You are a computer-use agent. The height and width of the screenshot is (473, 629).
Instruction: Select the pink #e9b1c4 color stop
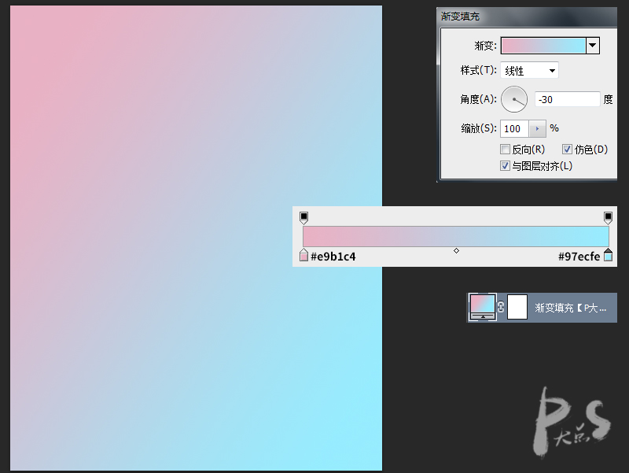303,255
